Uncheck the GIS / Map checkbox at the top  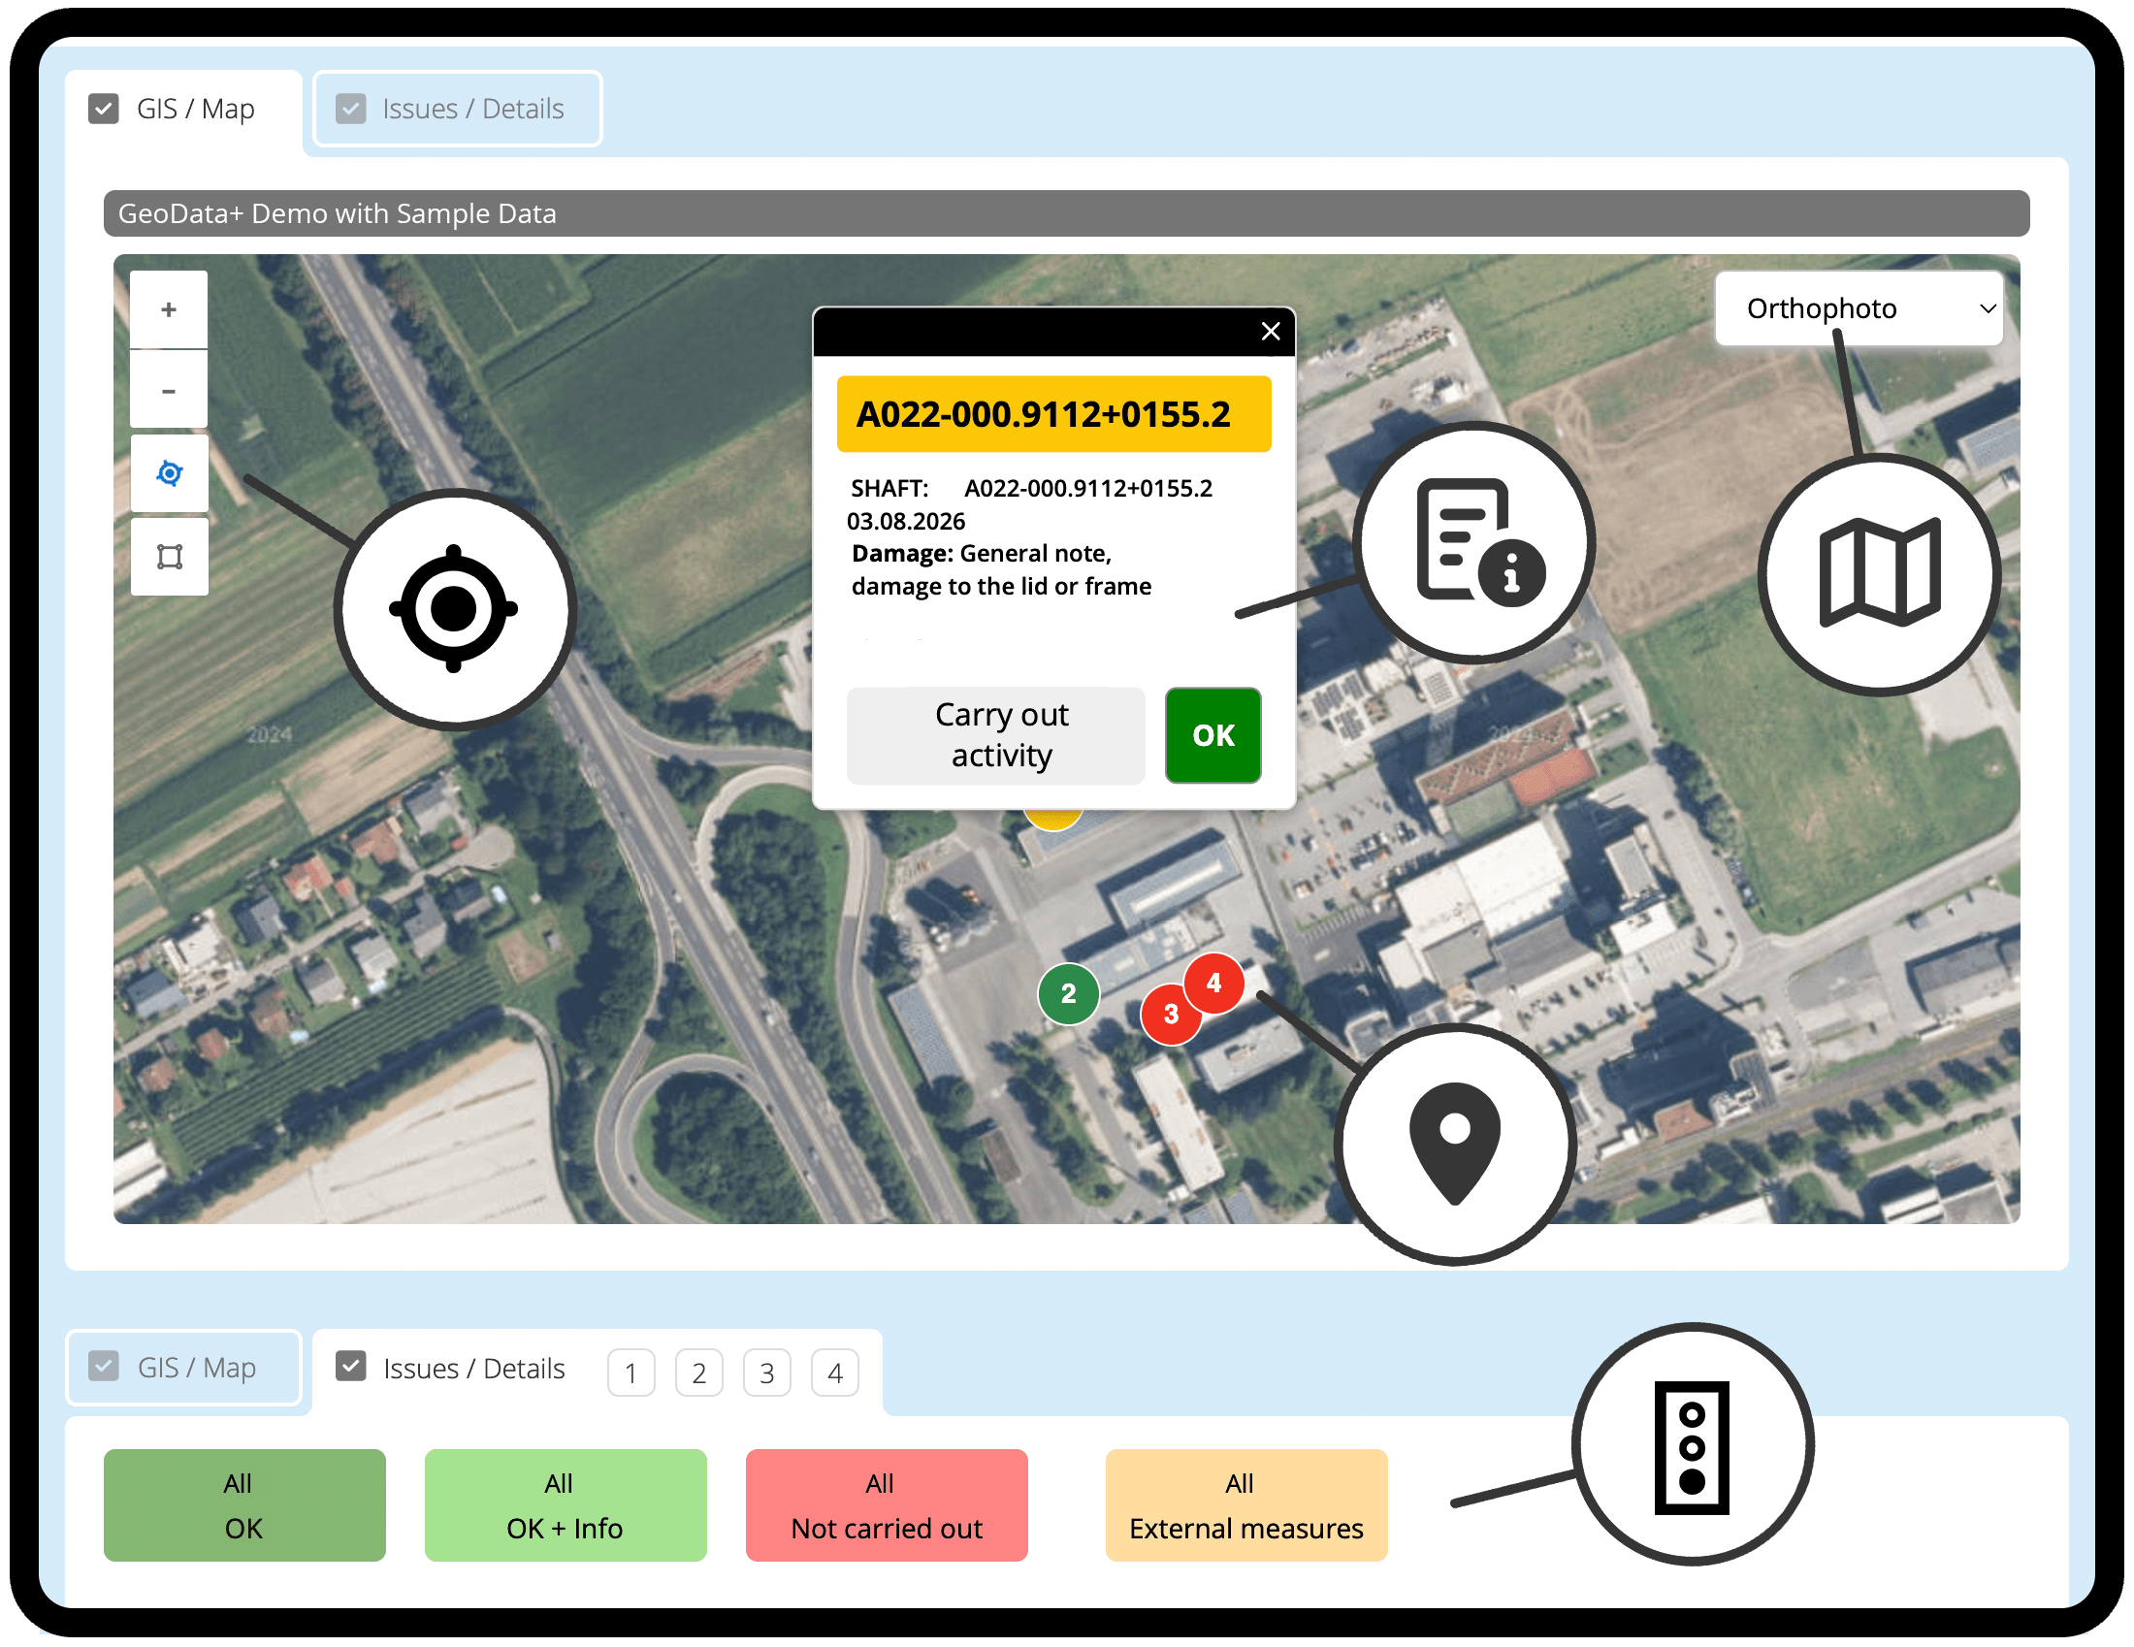click(105, 109)
